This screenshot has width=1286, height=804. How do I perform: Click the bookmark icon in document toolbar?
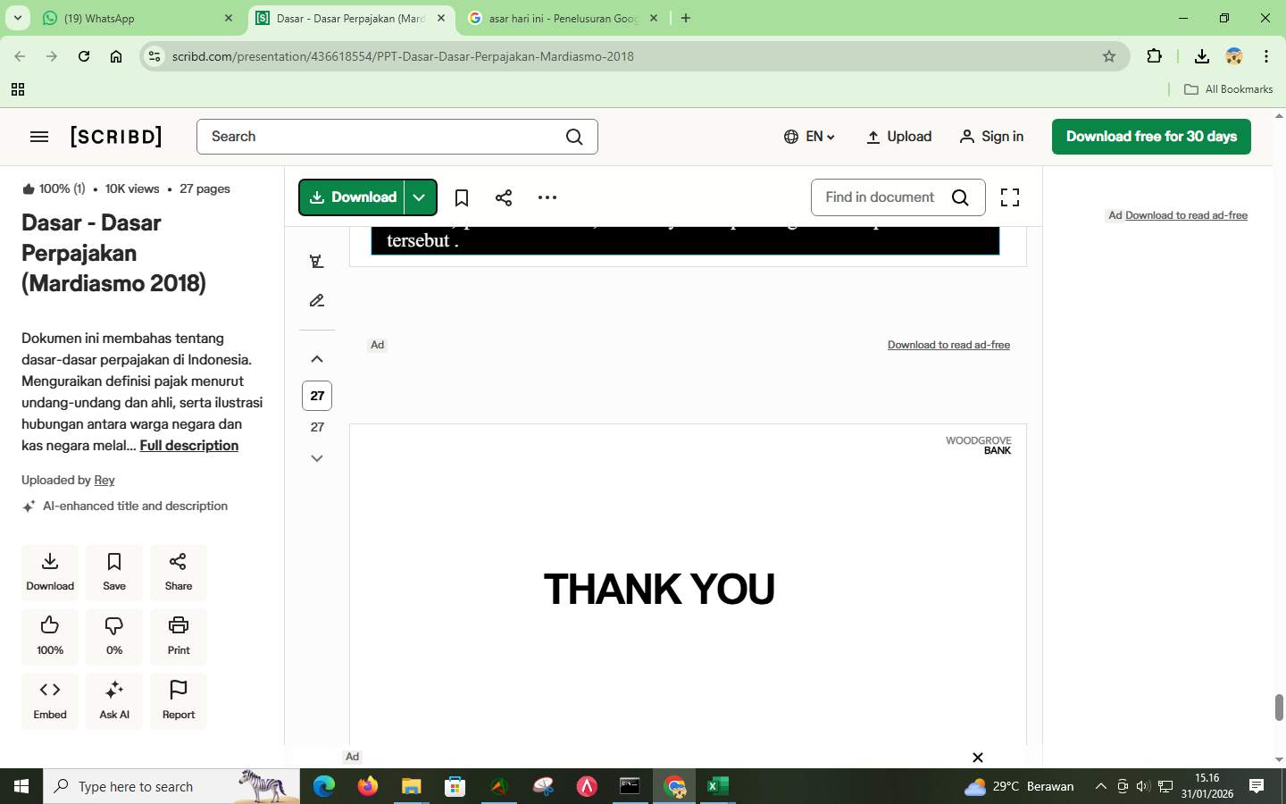tap(462, 197)
